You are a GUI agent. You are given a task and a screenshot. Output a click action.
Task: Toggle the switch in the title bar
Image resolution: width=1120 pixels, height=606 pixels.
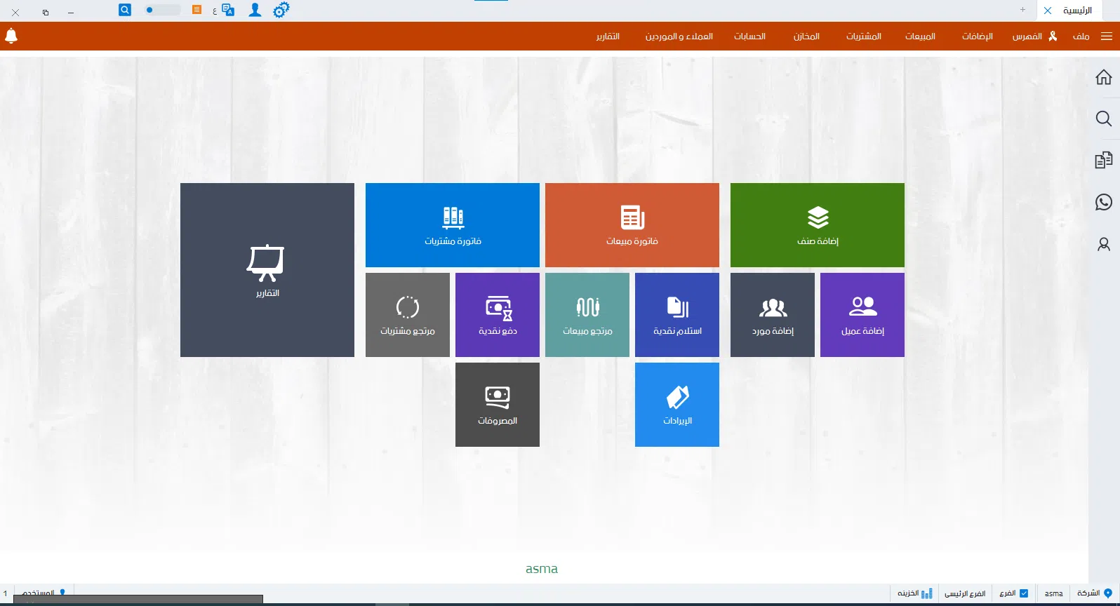point(162,11)
